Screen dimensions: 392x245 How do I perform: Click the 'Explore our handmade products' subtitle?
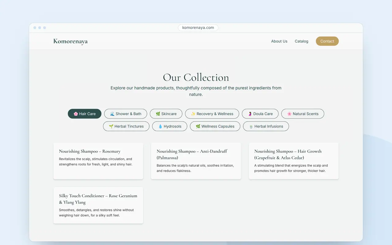click(x=196, y=91)
